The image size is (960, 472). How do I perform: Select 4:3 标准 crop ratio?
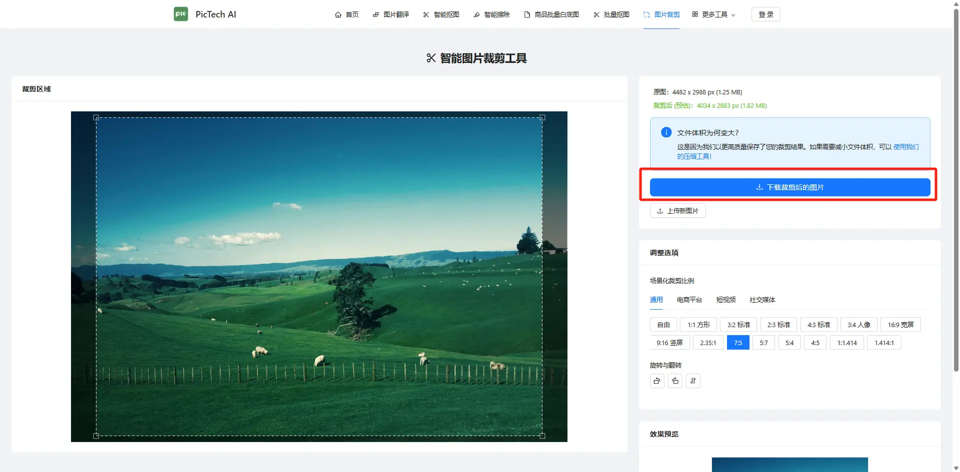click(818, 325)
